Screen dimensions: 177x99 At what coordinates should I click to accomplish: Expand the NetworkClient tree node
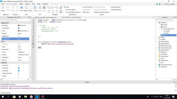[x=157, y=42]
